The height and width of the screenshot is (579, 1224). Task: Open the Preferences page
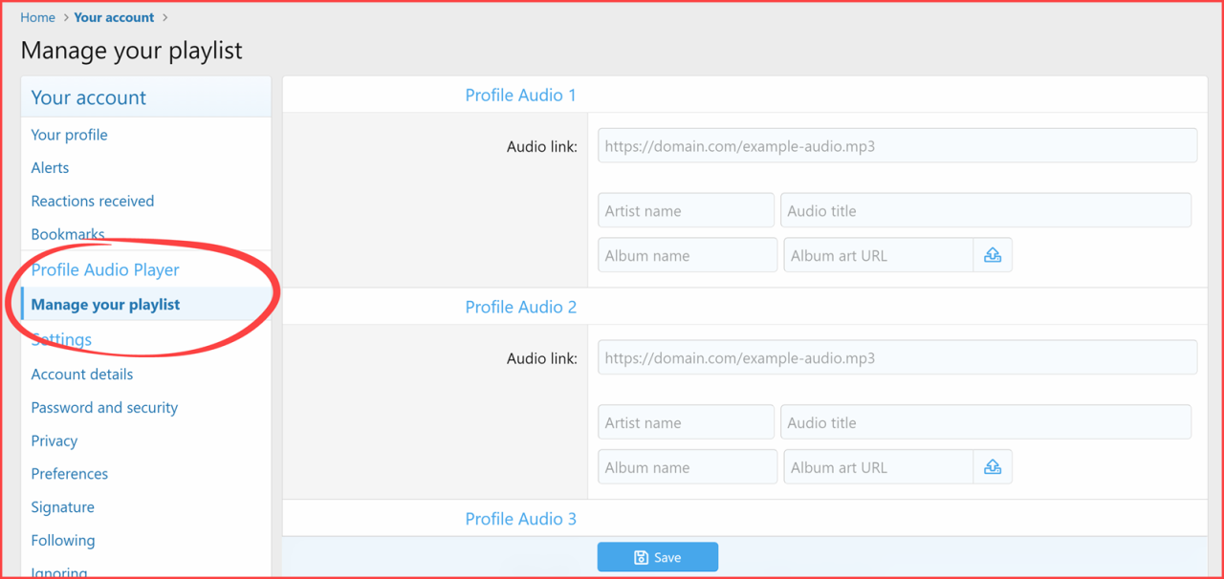69,473
